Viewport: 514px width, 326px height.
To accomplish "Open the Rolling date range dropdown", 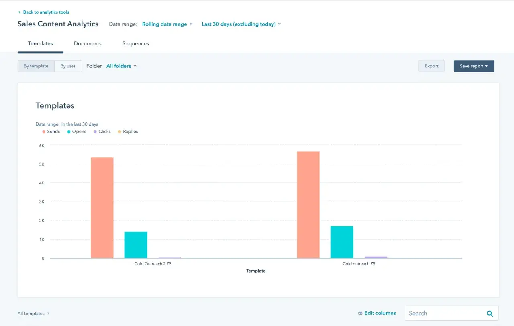I will pos(167,24).
